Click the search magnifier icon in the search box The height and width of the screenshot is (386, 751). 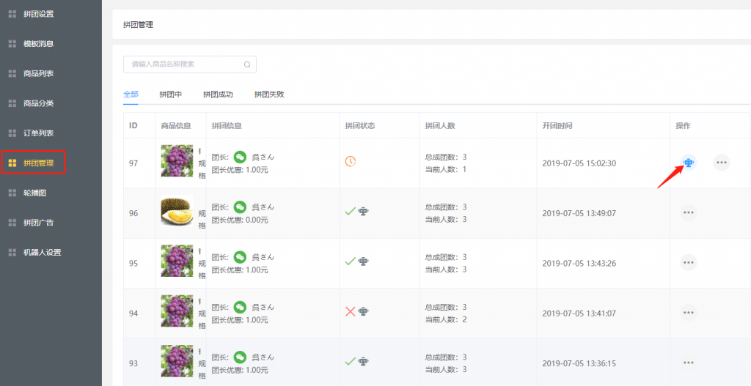(247, 64)
